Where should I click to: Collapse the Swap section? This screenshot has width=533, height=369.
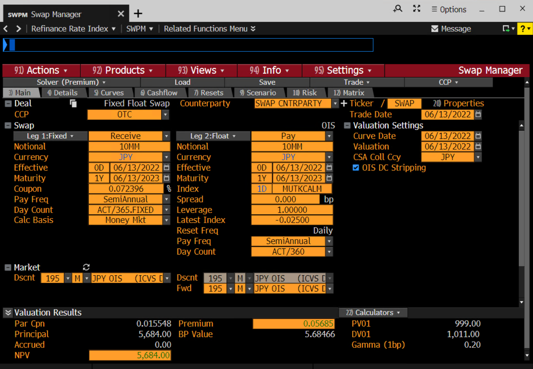tap(8, 126)
